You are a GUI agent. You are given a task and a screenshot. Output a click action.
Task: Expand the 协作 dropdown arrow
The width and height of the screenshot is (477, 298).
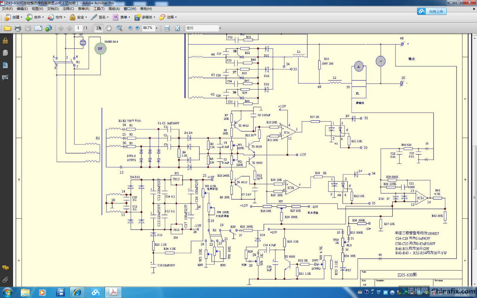(x=64, y=17)
